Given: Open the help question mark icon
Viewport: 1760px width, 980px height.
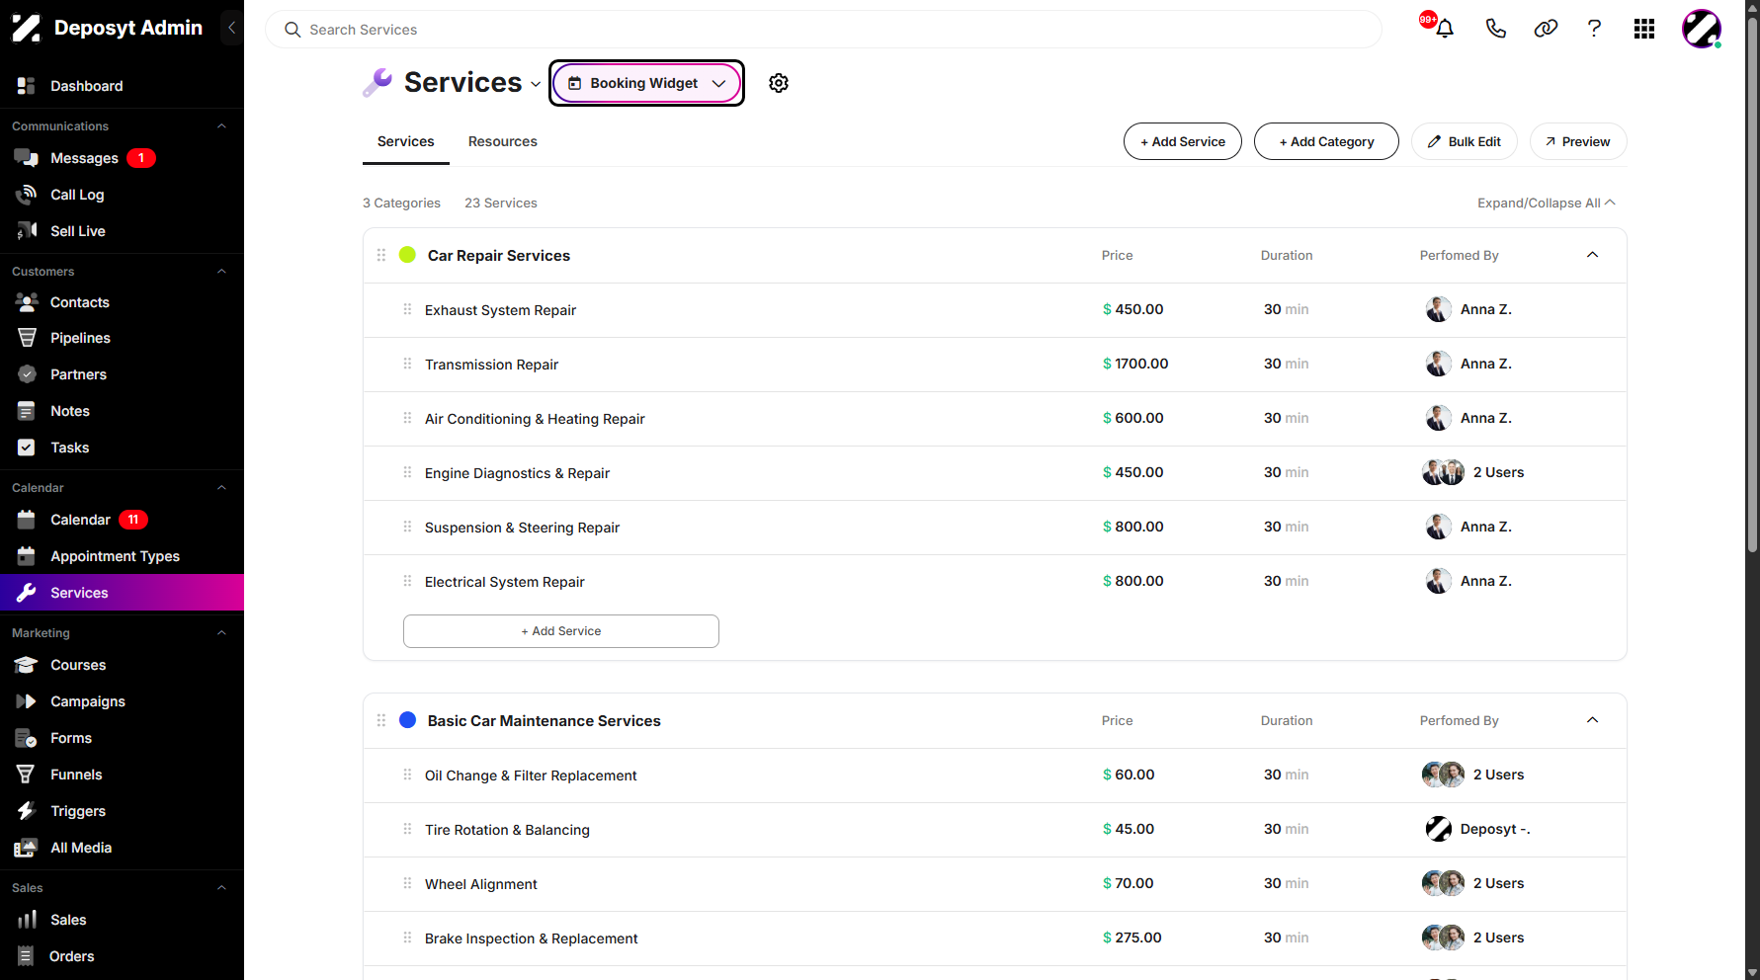Looking at the screenshot, I should [1594, 29].
